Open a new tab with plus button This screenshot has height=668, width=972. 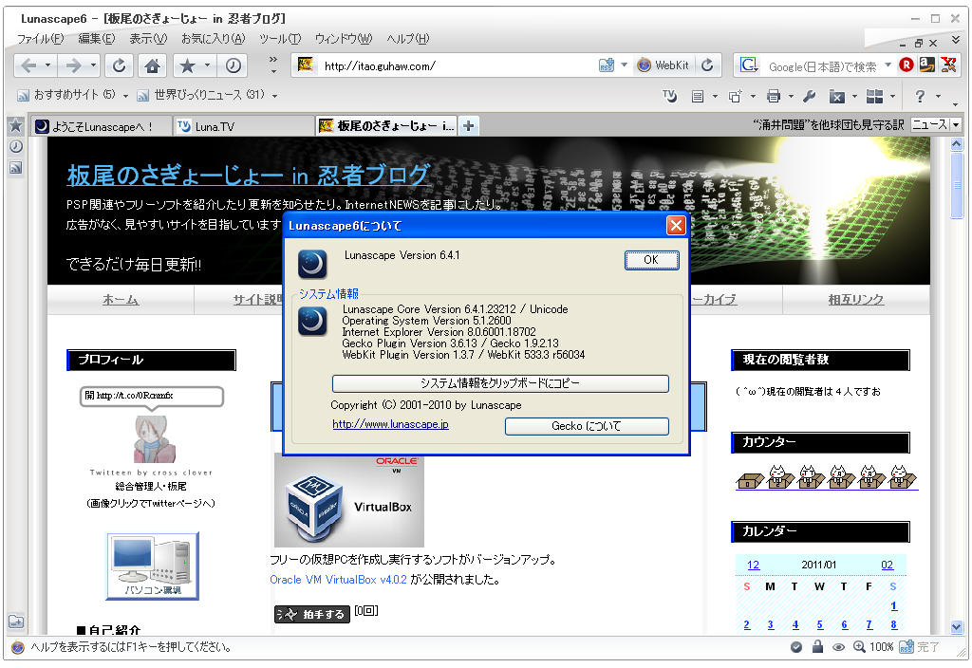(469, 126)
